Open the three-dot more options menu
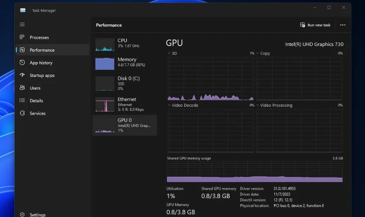 pos(343,25)
